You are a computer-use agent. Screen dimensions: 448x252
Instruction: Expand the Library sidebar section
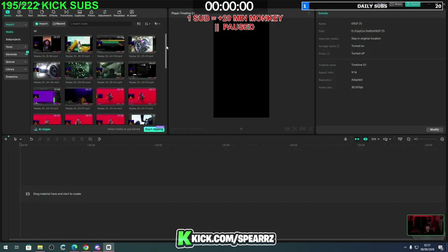click(x=16, y=69)
